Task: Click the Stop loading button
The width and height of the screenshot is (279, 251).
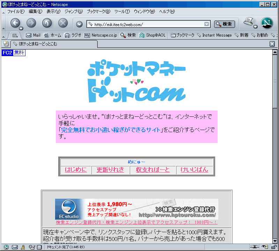Action: tap(63, 23)
